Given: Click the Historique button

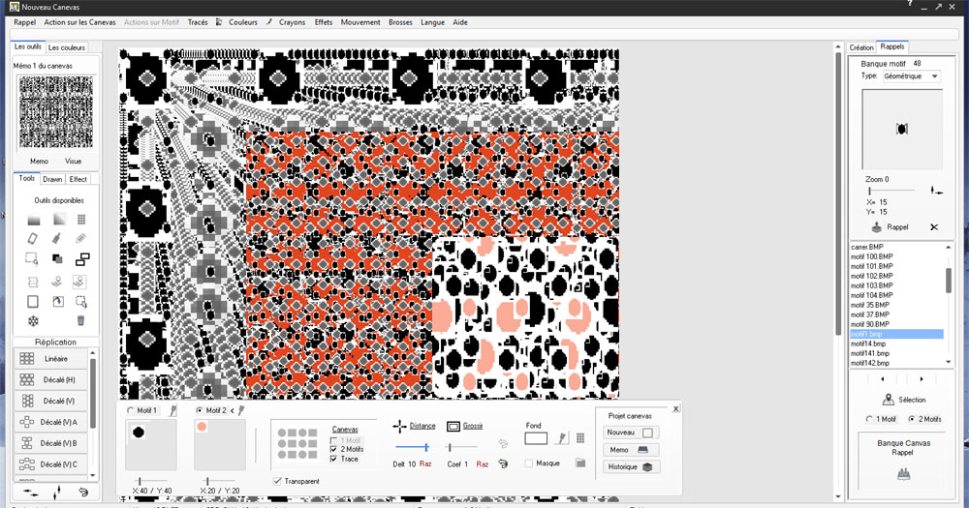Looking at the screenshot, I should [630, 466].
